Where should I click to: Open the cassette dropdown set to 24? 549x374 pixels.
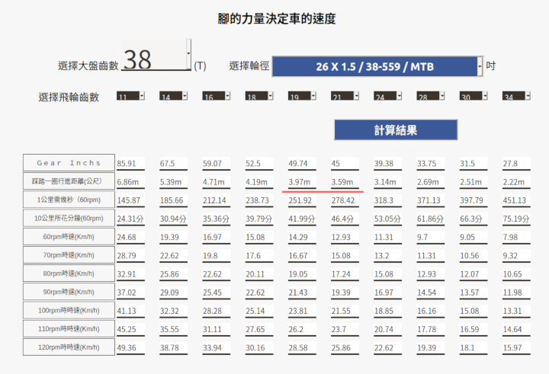coord(387,96)
